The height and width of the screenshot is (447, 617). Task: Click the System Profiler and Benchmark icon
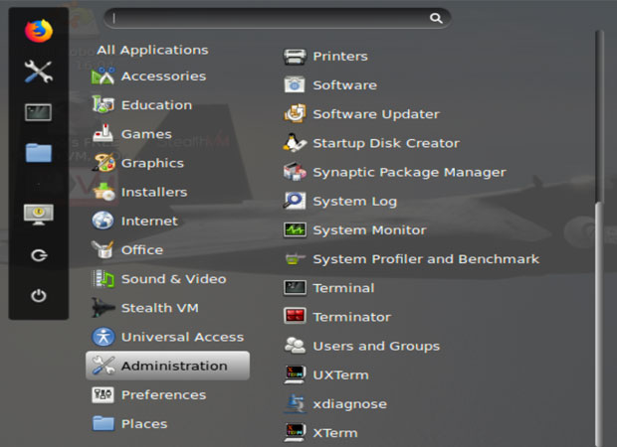(295, 259)
